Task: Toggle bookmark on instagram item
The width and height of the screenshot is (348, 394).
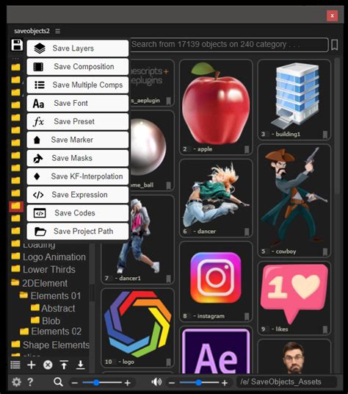Action: 247,316
